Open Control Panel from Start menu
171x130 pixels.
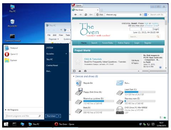(52, 65)
